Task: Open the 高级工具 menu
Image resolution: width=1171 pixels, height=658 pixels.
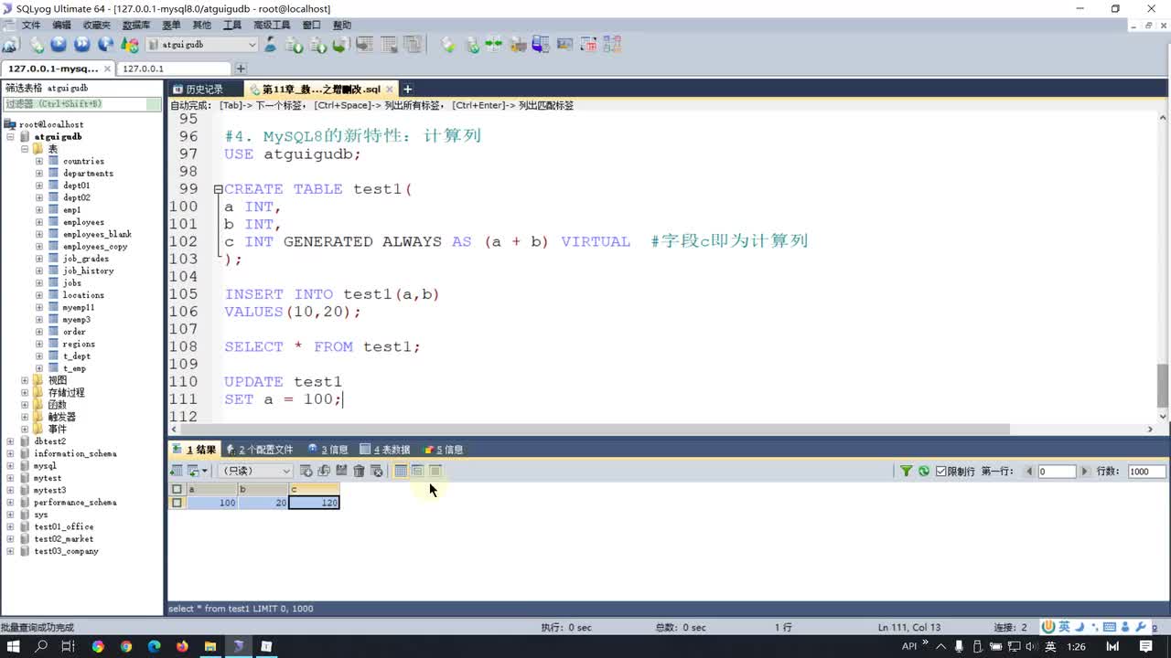Action: click(272, 26)
